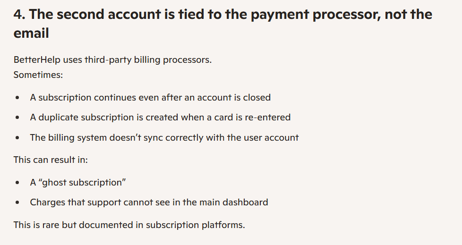This screenshot has height=245, width=462.
Task: Click the heading about the second account
Action: (222, 15)
